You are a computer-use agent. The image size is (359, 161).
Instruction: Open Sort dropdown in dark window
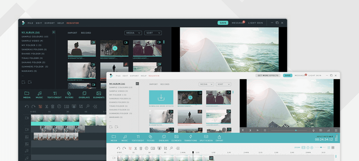pyautogui.click(x=153, y=33)
